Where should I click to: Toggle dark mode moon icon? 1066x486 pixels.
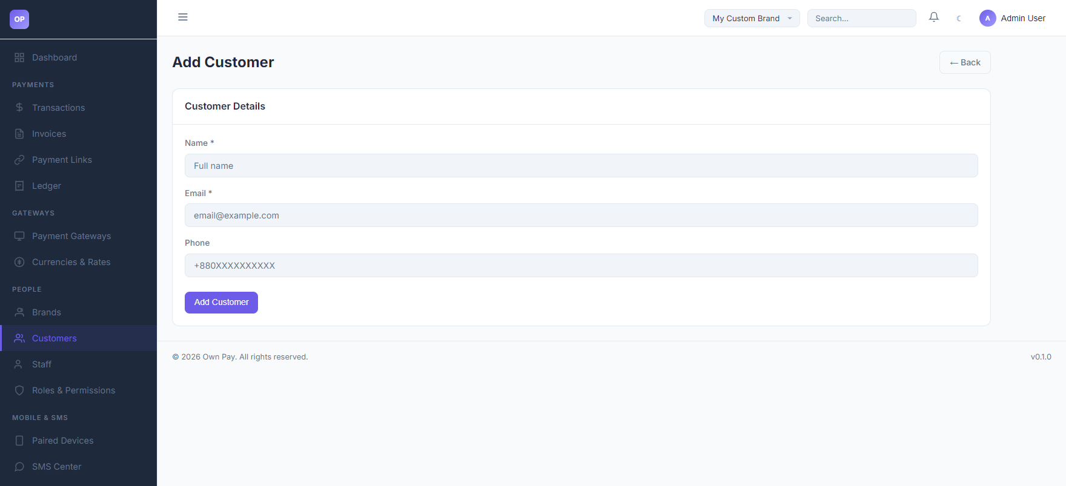coord(959,18)
